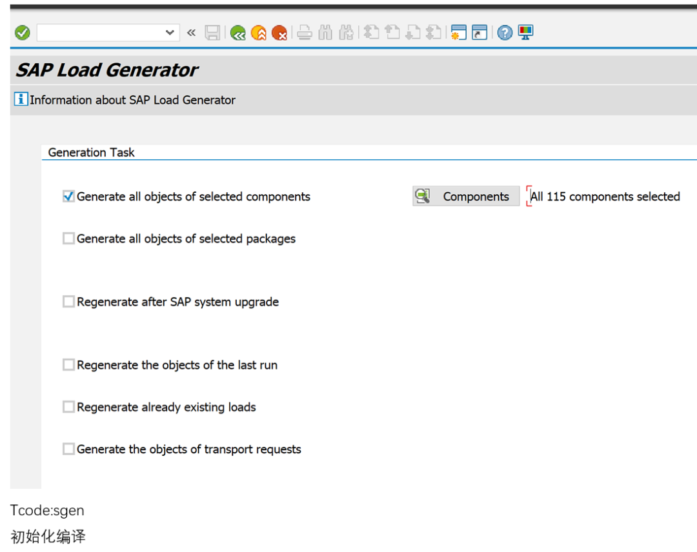This screenshot has height=552, width=697.
Task: Collapse the command field with the double chevron
Action: (x=191, y=32)
